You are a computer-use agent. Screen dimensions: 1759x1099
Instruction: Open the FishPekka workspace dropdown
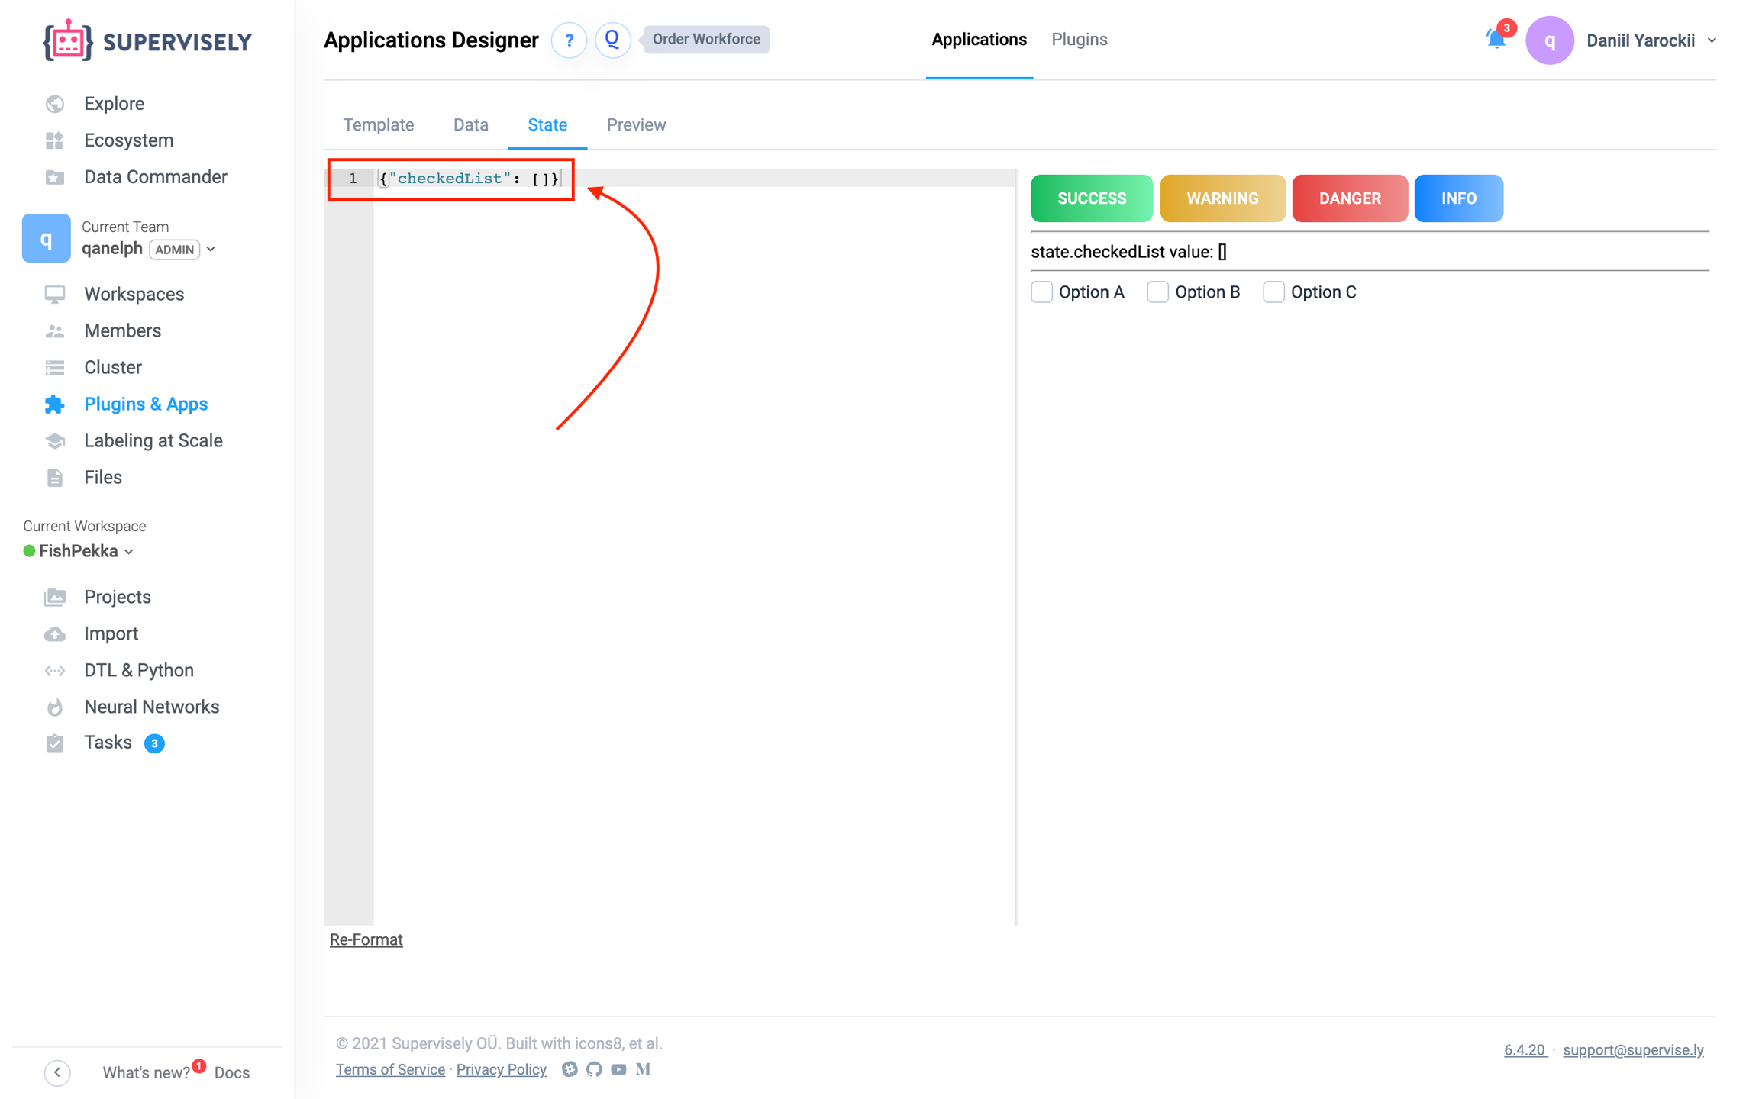coord(129,552)
